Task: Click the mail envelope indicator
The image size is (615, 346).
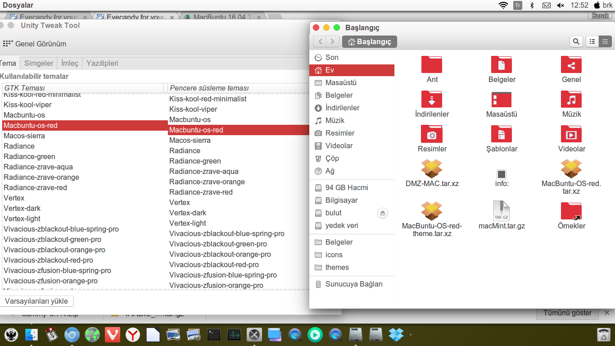Action: point(546,5)
